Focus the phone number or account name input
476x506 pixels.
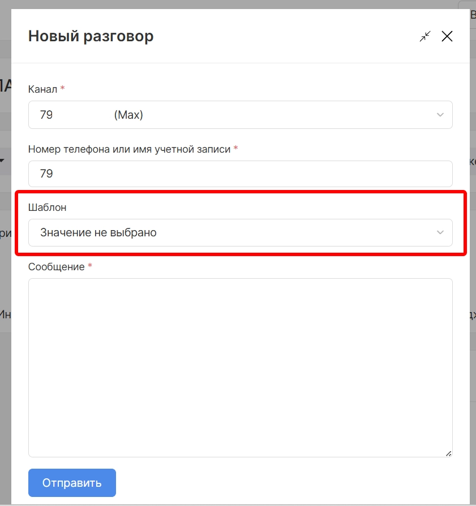pyautogui.click(x=240, y=174)
